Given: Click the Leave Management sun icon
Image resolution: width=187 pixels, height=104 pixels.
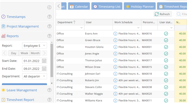Looking at the screenshot, I should click(x=3, y=90).
